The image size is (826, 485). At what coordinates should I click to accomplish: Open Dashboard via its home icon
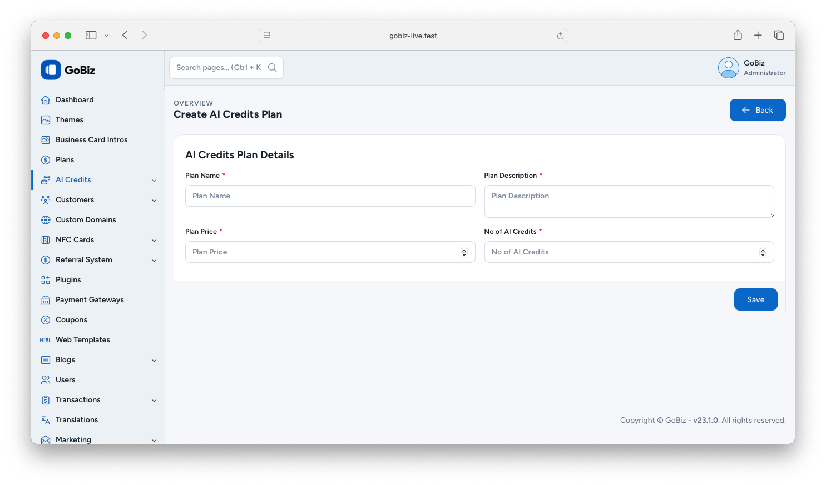click(46, 100)
